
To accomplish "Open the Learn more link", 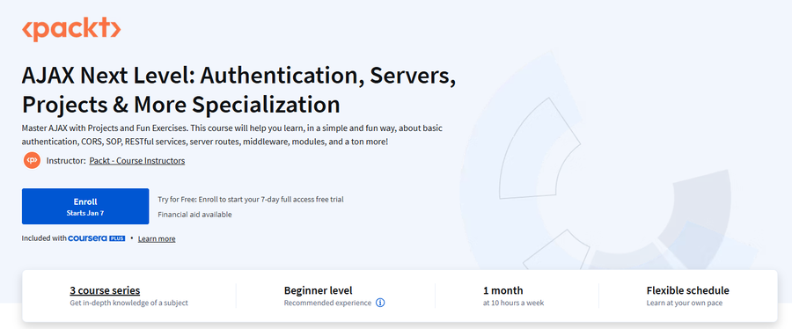I will pyautogui.click(x=157, y=238).
